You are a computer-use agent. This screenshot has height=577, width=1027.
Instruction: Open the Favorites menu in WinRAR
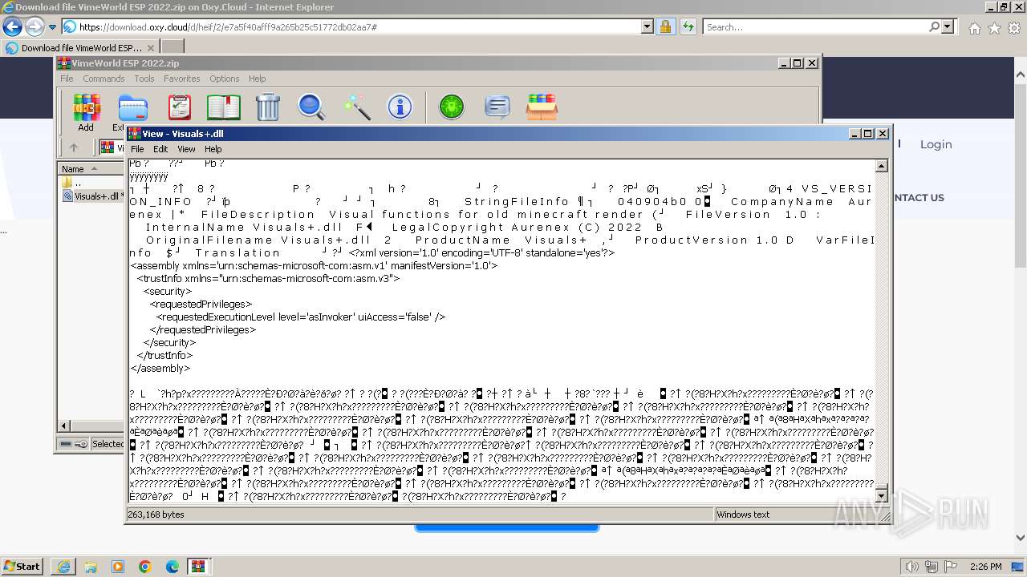182,79
